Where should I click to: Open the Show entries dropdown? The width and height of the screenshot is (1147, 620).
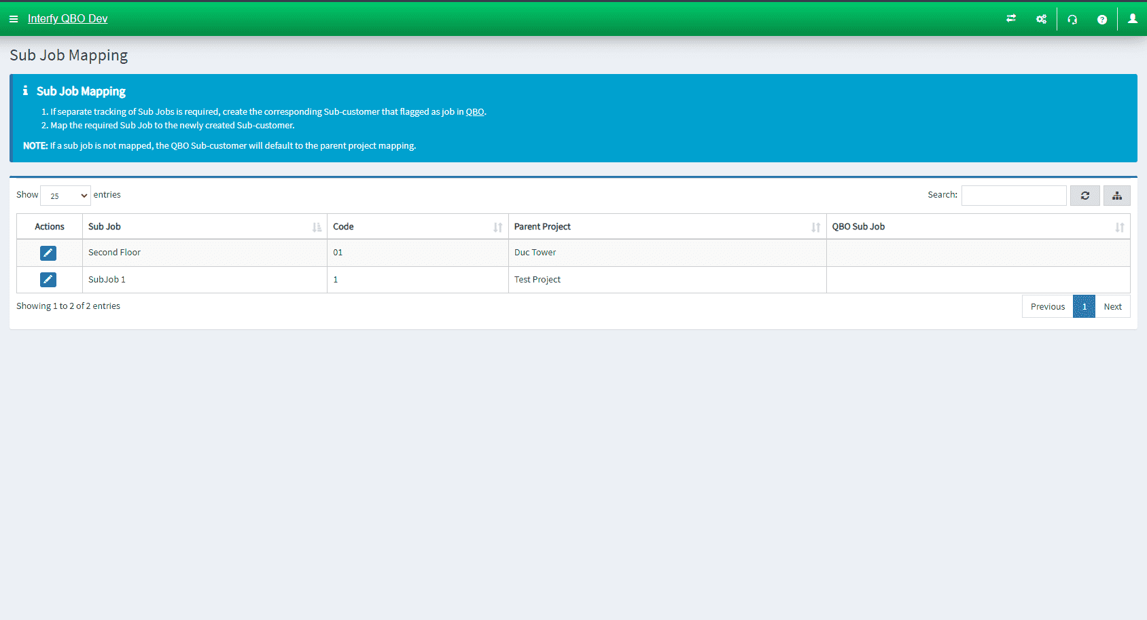66,196
